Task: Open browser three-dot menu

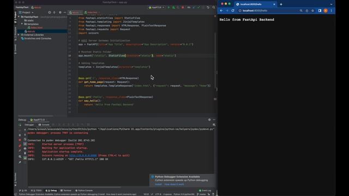Action: [331, 11]
